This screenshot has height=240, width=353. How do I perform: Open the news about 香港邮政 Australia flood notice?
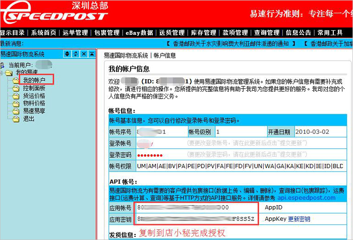231,44
